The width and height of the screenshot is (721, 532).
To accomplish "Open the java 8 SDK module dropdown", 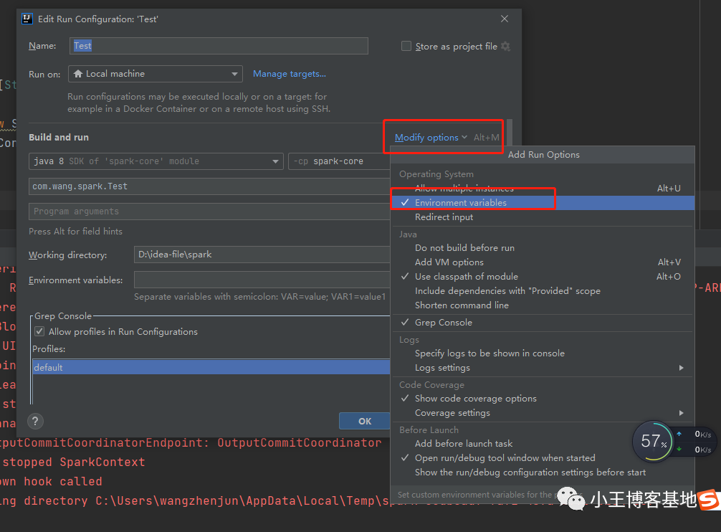I will (156, 161).
